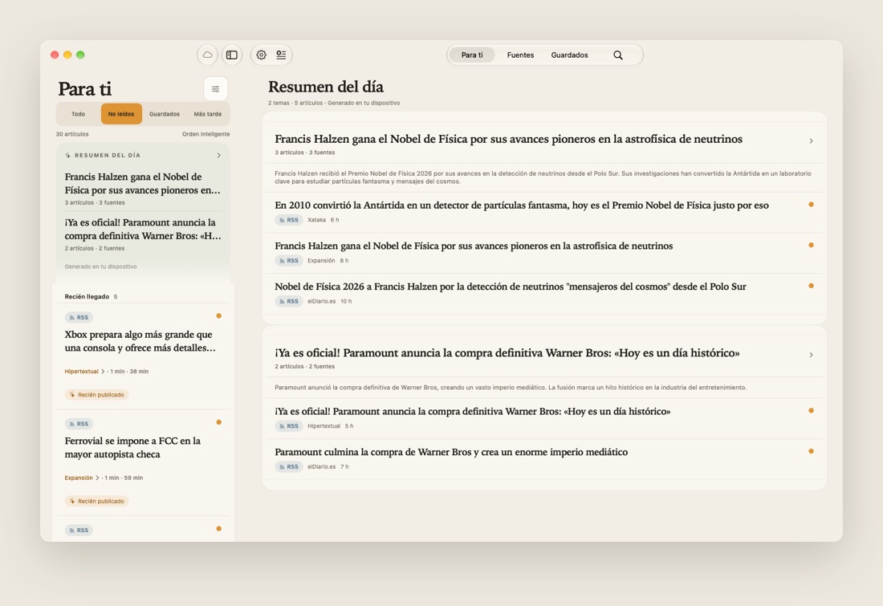
Task: Click the RSS badge next to Hipertextual 5 h
Action: tap(289, 426)
